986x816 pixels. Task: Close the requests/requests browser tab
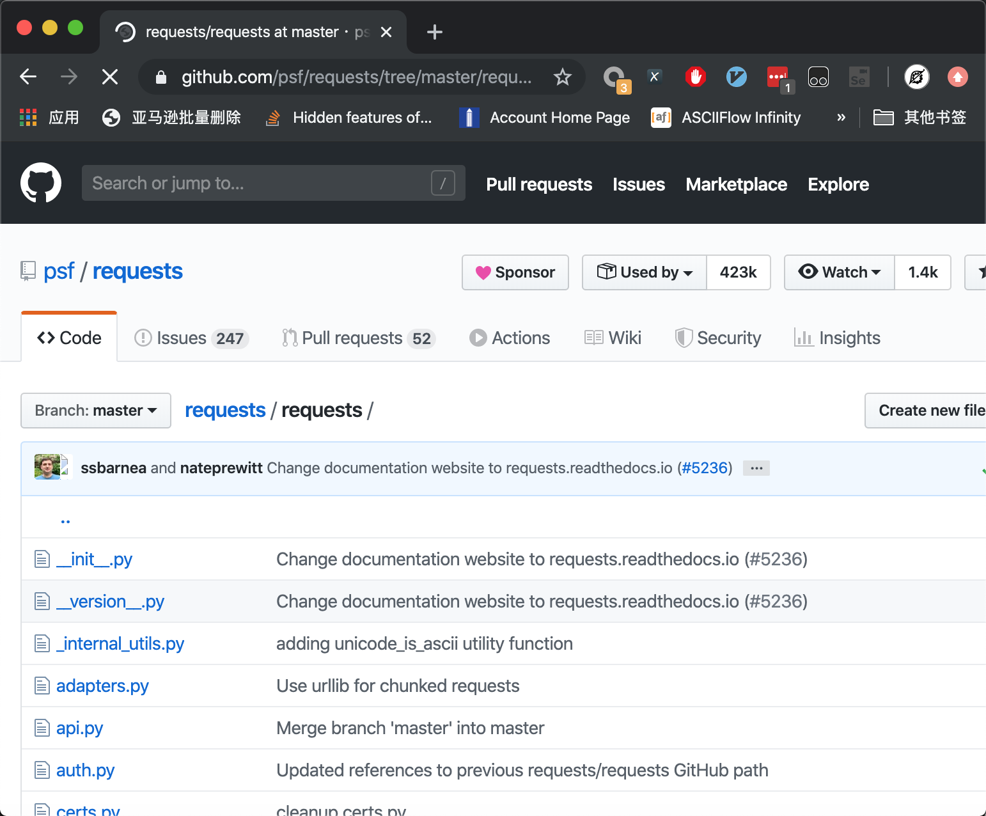(386, 32)
